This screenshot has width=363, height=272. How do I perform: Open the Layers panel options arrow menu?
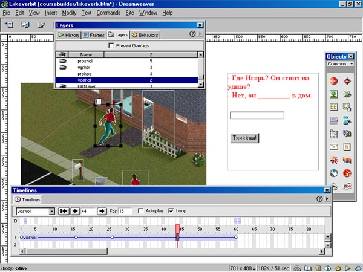tap(200, 35)
